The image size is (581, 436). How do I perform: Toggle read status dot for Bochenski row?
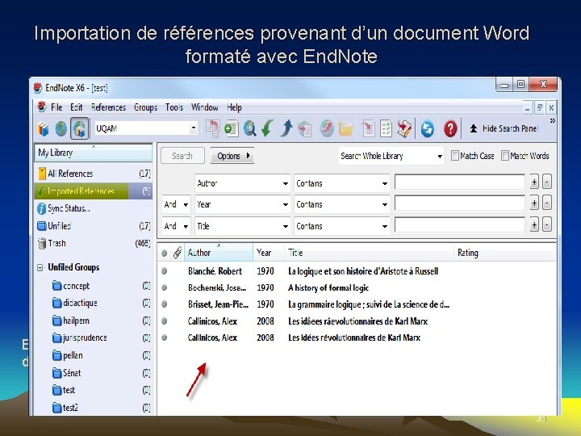click(164, 287)
